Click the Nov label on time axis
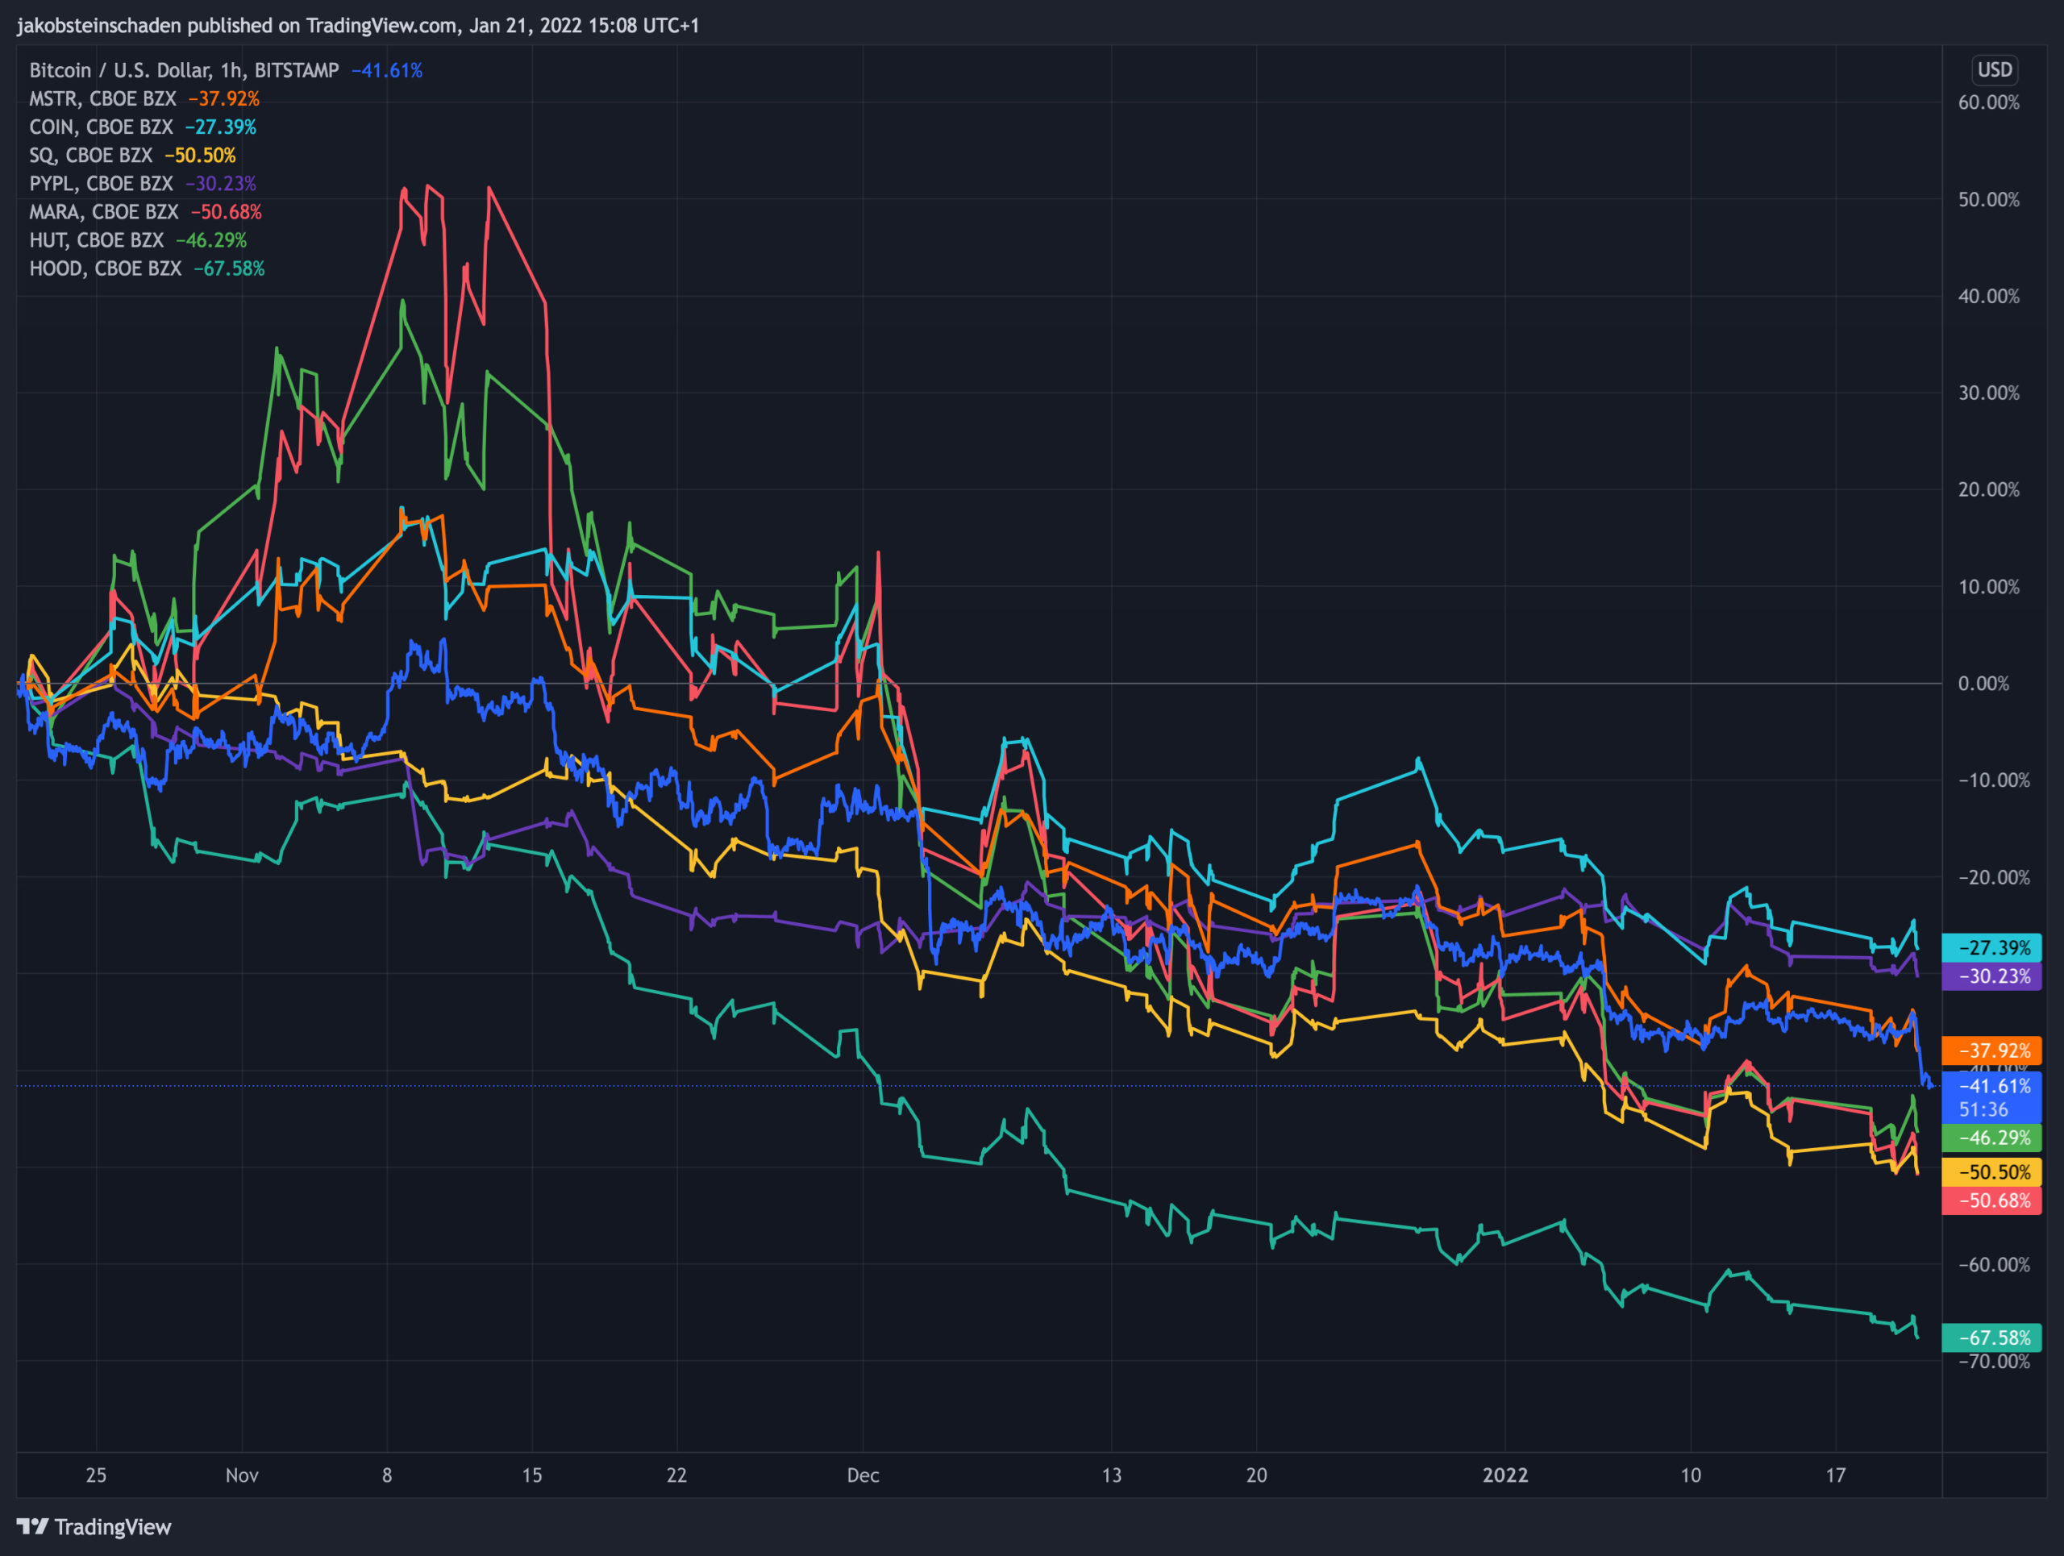This screenshot has height=1556, width=2064. point(242,1475)
